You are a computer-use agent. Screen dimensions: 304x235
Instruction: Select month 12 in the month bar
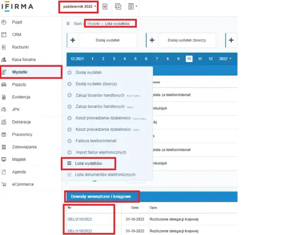[211, 59]
